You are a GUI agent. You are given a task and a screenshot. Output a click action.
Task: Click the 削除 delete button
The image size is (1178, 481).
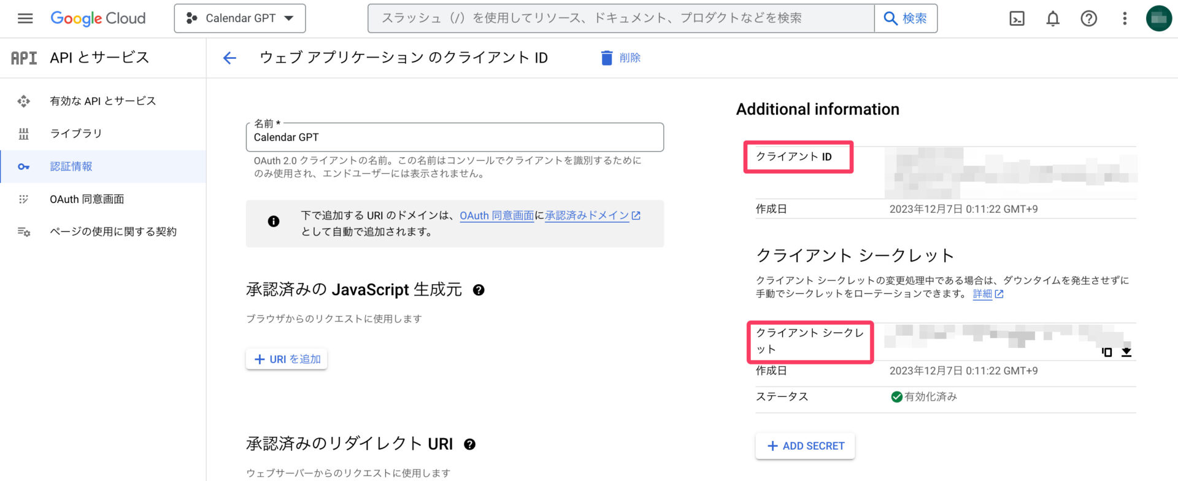click(620, 58)
